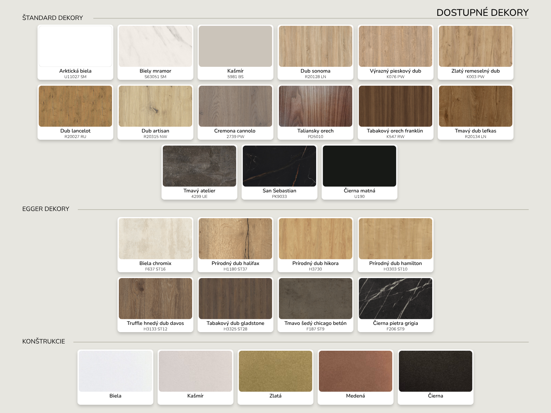
Task: Select the Kašmír swatch under Konštrukcie
Action: 195,377
